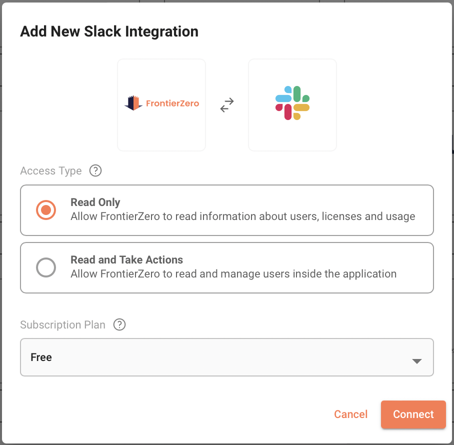Click the Slack logo icon
The height and width of the screenshot is (445, 454).
(x=292, y=103)
